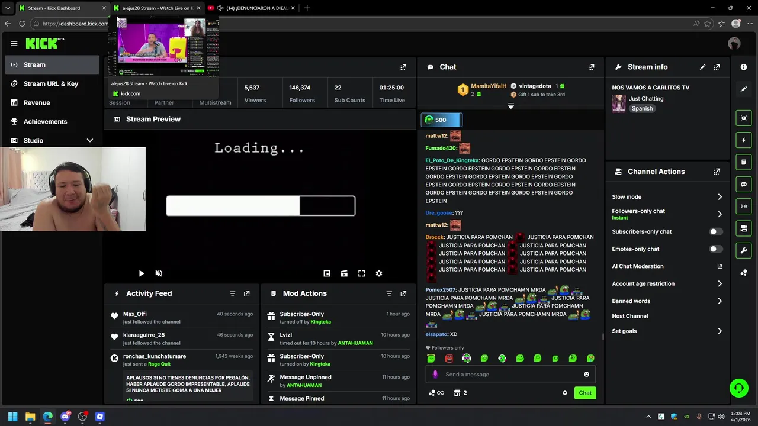Click the theater mode icon in preview
758x426 pixels.
click(344, 273)
